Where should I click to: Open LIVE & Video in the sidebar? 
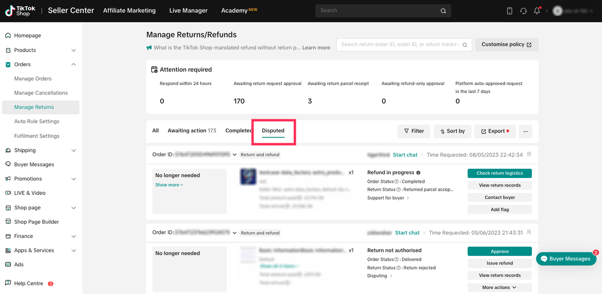pos(30,193)
